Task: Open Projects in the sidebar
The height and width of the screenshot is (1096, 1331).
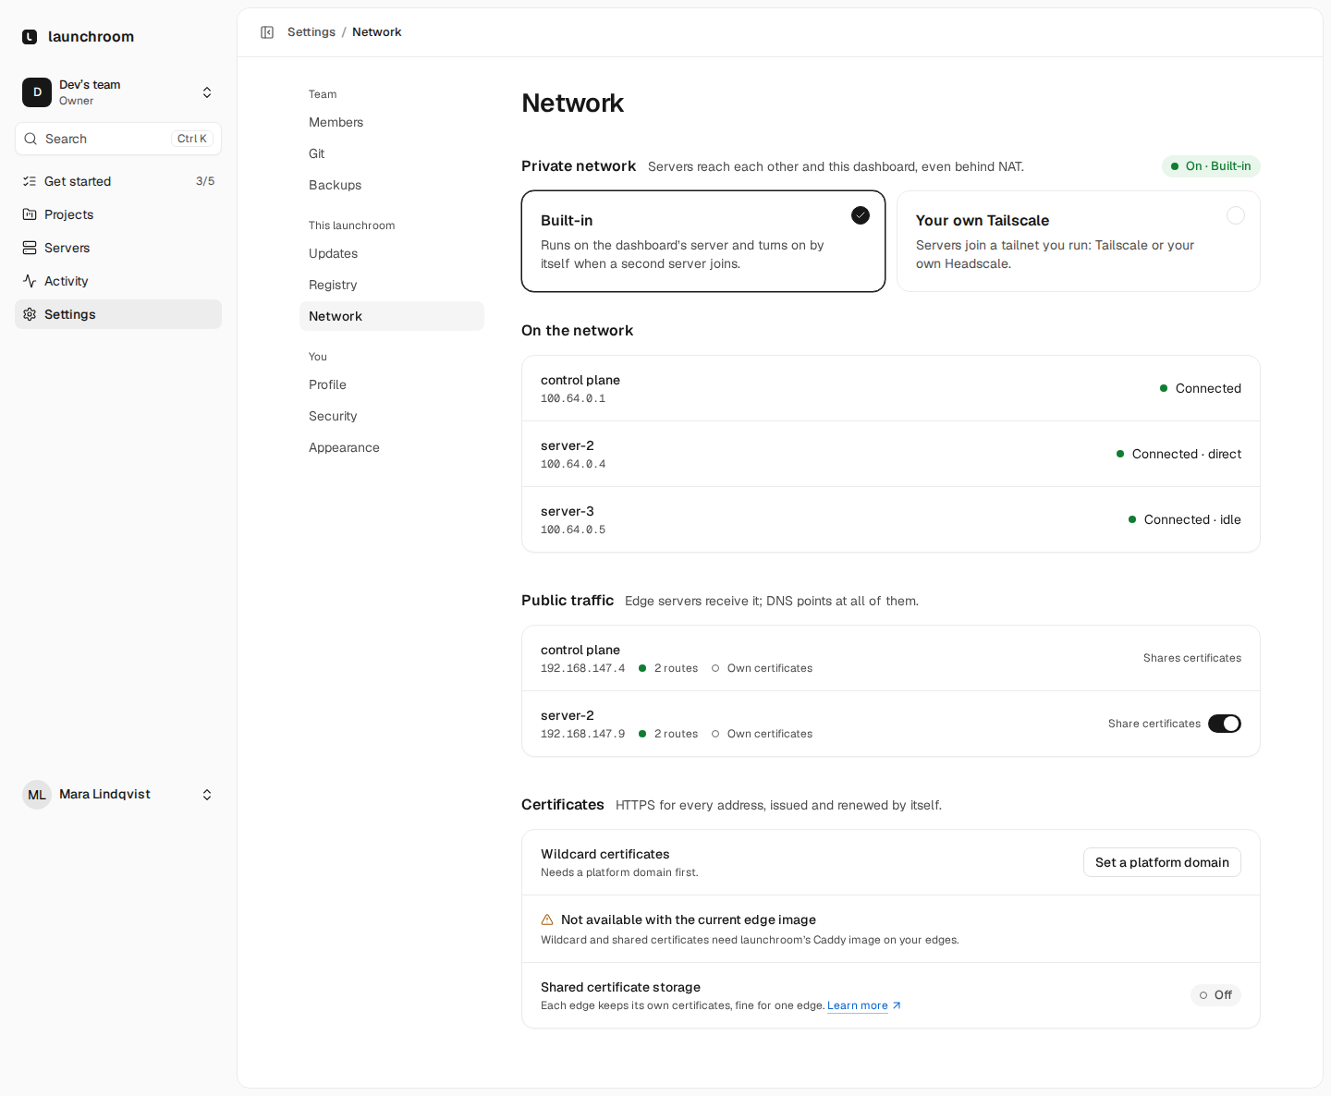Action: [x=118, y=214]
